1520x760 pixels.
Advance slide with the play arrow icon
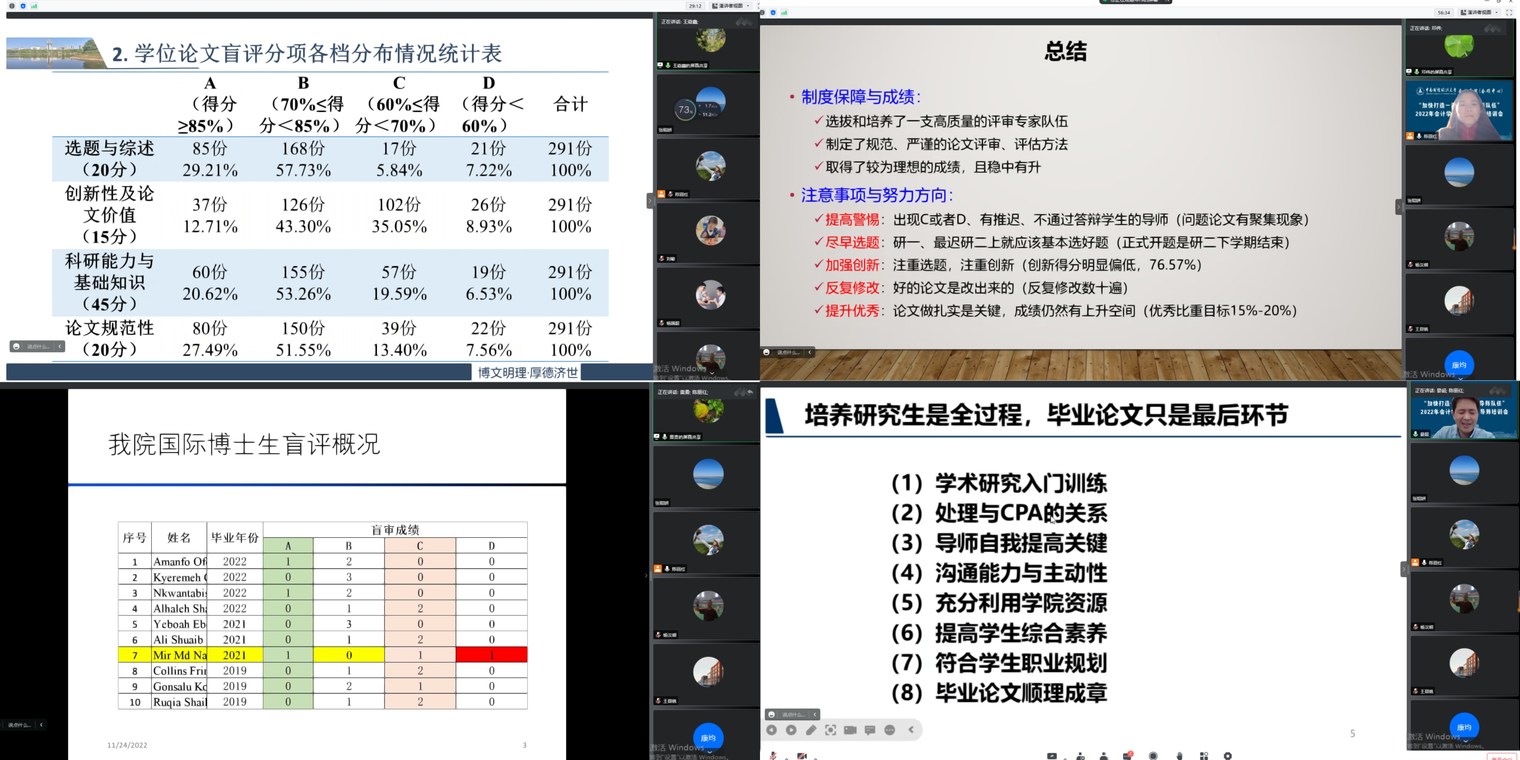pyautogui.click(x=791, y=730)
